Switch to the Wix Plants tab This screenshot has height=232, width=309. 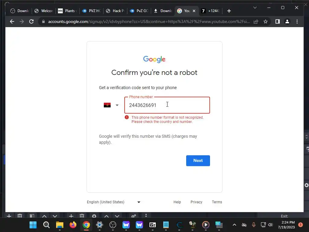(x=67, y=11)
